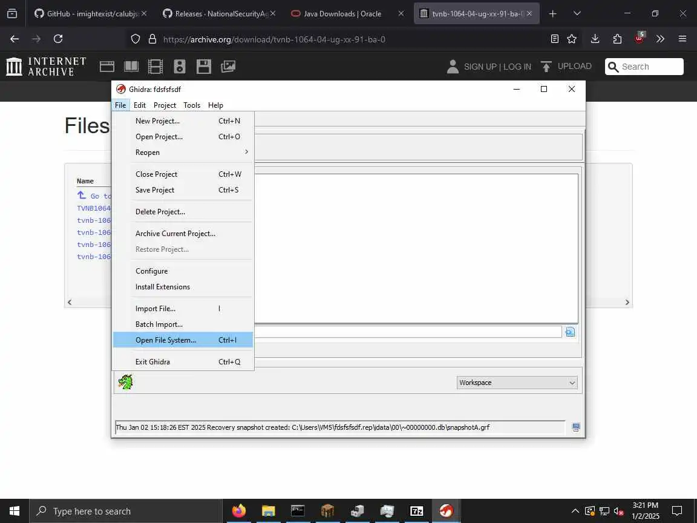Open the Tools menu in Ghidra
697x523 pixels.
coord(192,105)
